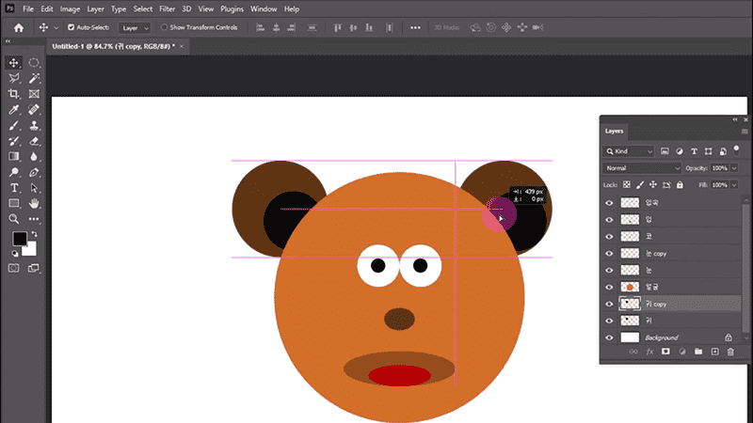Viewport: 753px width, 423px height.
Task: Select the Brush tool
Action: (14, 126)
